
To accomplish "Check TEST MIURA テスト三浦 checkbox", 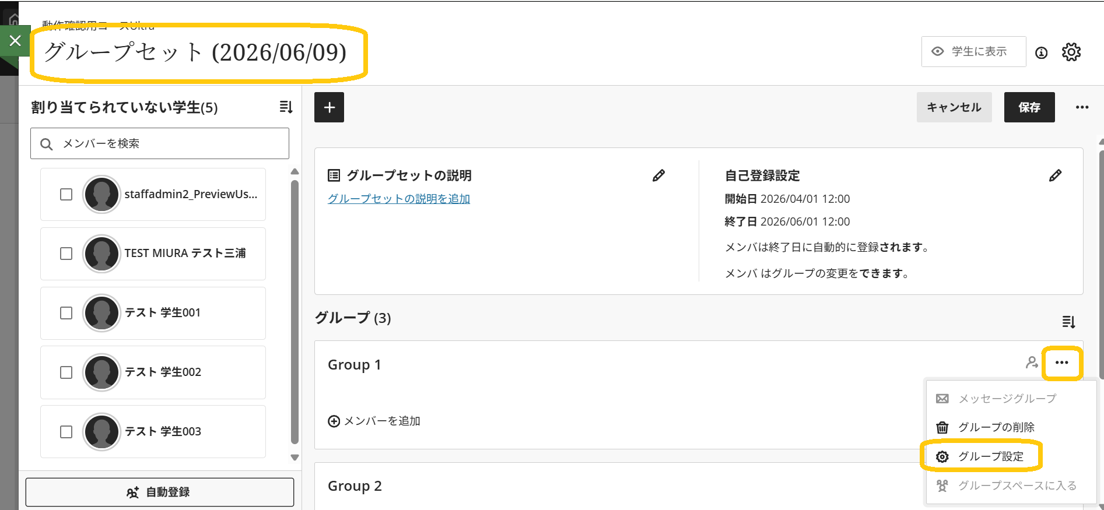I will 66,254.
